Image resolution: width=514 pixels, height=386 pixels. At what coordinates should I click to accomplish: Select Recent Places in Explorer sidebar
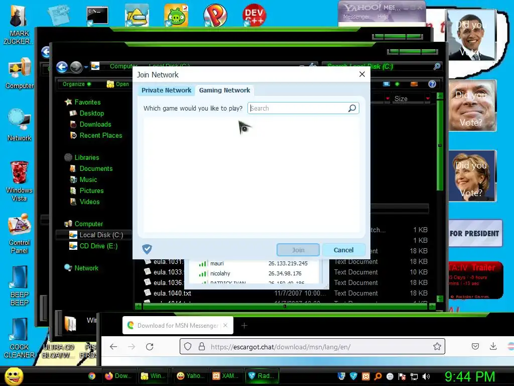click(x=100, y=135)
